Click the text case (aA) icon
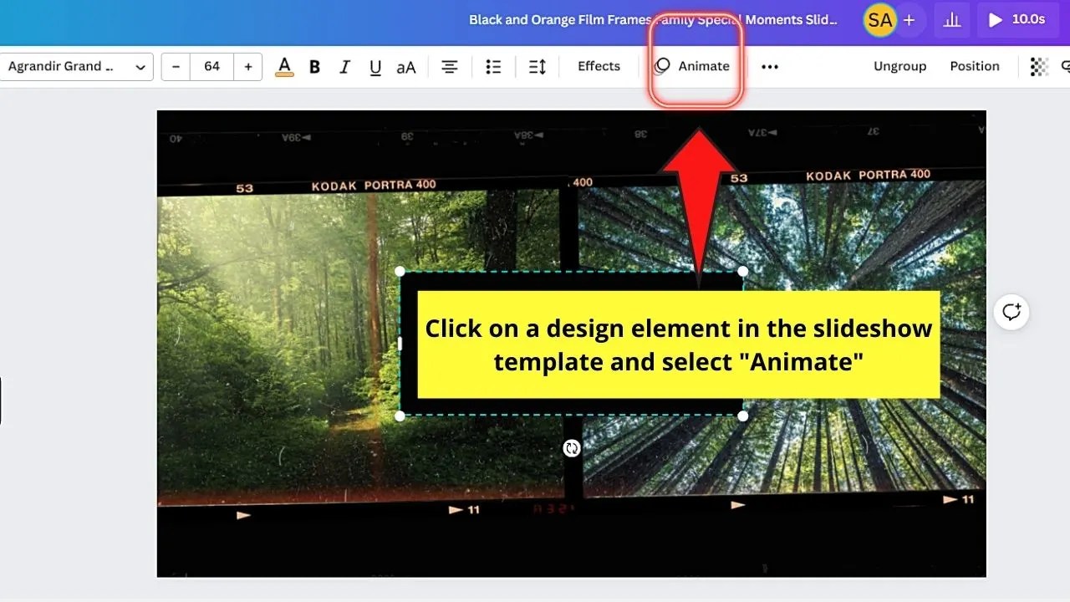The height and width of the screenshot is (602, 1070). coord(406,66)
